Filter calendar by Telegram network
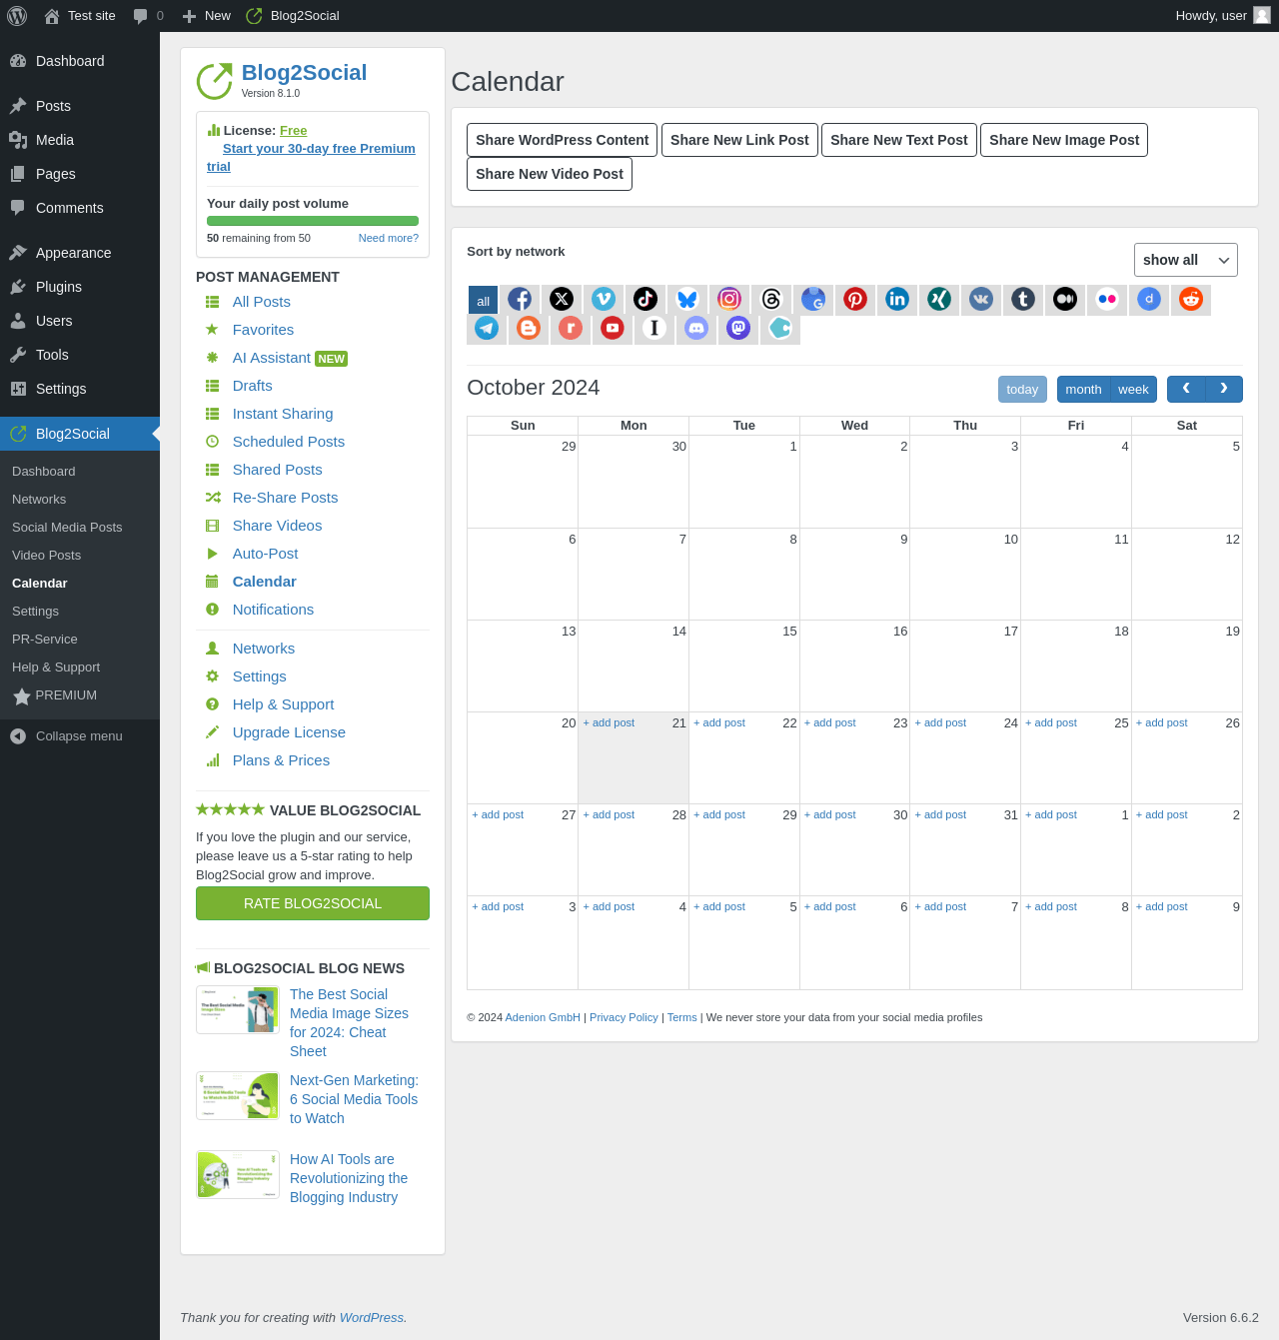 [487, 328]
